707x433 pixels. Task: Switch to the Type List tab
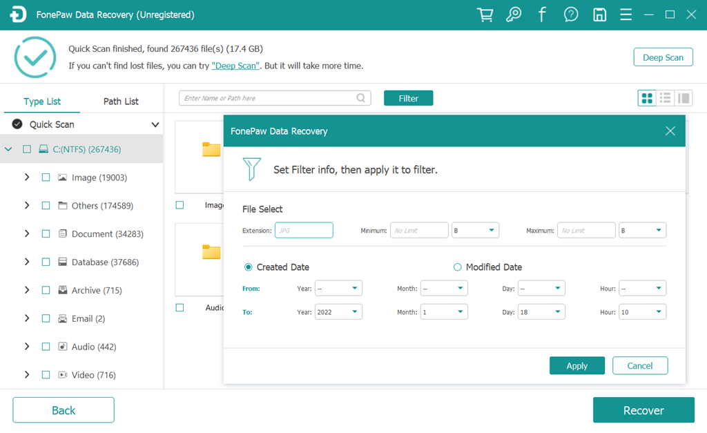coord(42,102)
